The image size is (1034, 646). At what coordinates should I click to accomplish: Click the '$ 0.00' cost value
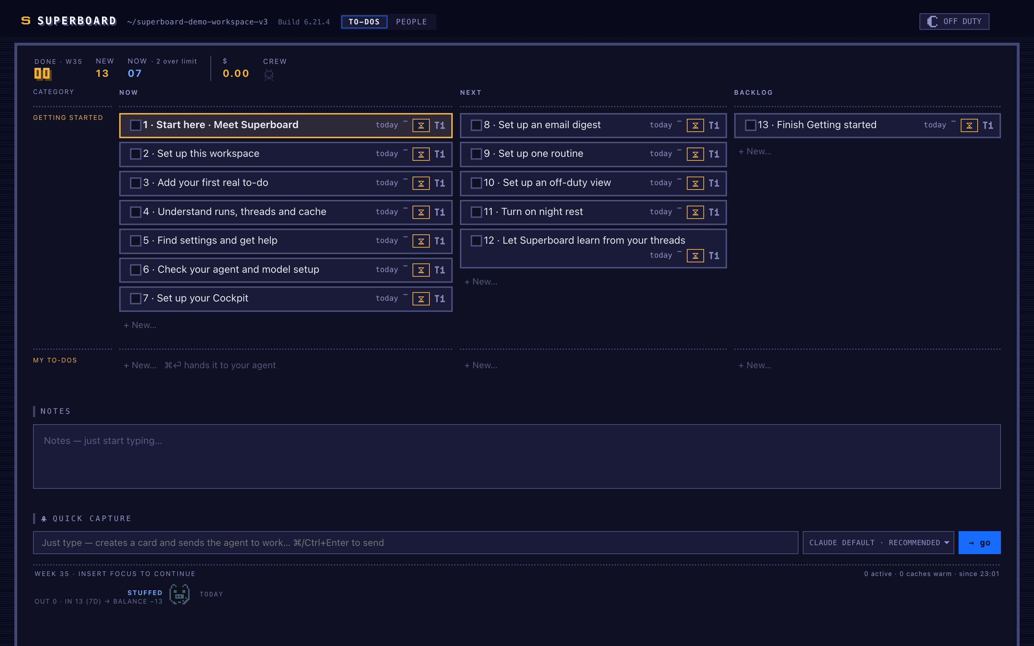(x=236, y=74)
